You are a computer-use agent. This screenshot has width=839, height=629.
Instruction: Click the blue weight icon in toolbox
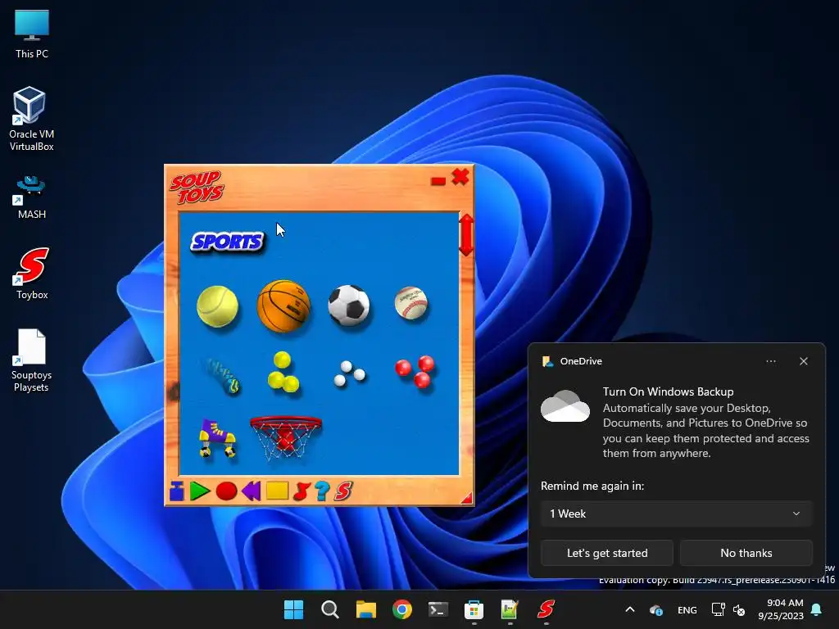(x=177, y=491)
